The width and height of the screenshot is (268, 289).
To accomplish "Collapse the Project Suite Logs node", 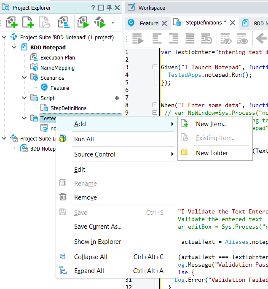I will (x=4, y=138).
